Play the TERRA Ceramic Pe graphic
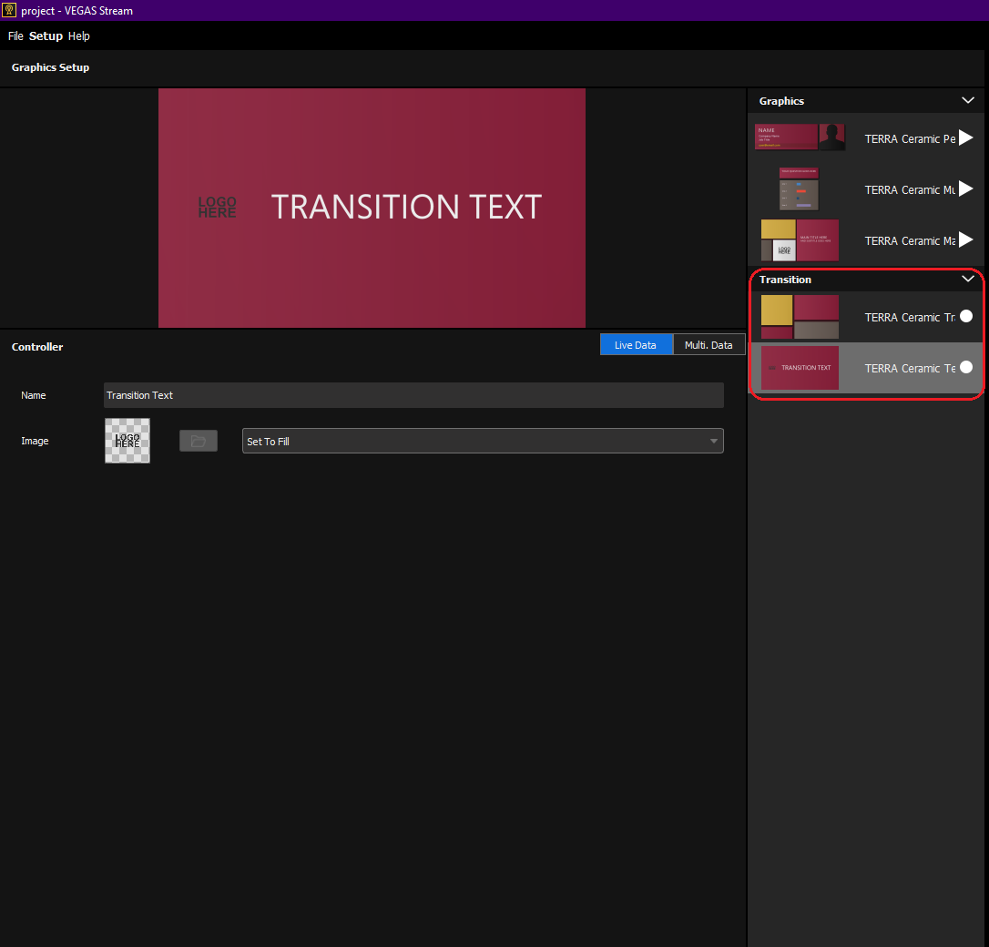Screen dimensions: 989x947 pyautogui.click(x=965, y=137)
